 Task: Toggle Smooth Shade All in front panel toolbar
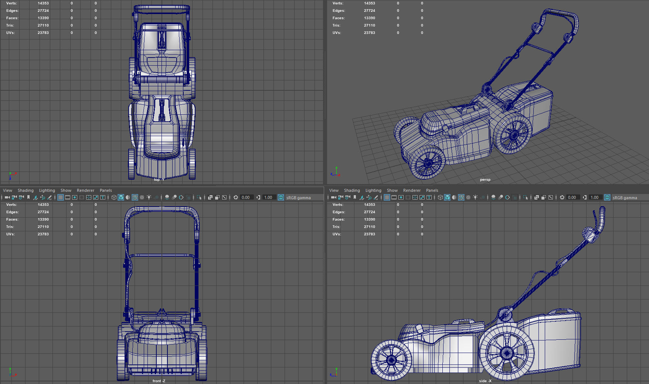click(x=121, y=197)
